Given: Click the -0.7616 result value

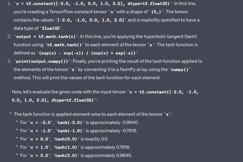Looking at the screenshot, I should [129, 131].
